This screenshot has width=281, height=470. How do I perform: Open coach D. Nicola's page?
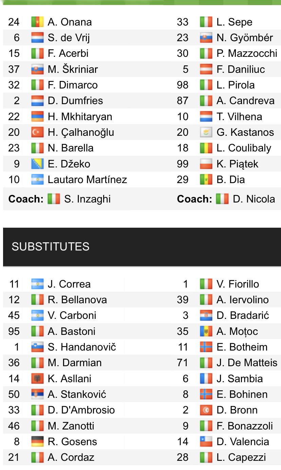click(254, 199)
